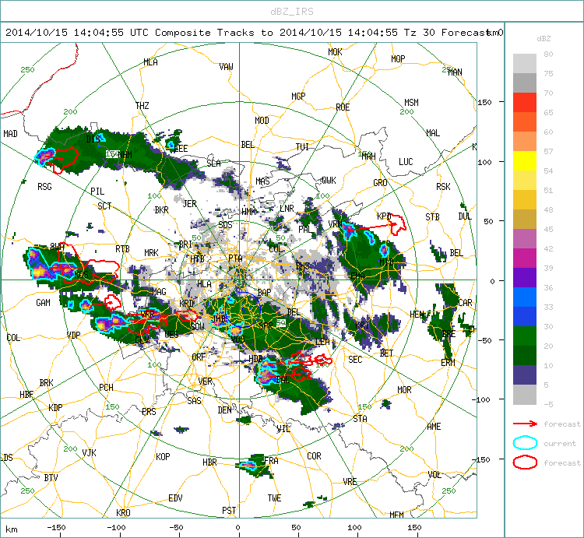
Task: Click the COL station label on left edge
Action: pos(13,338)
